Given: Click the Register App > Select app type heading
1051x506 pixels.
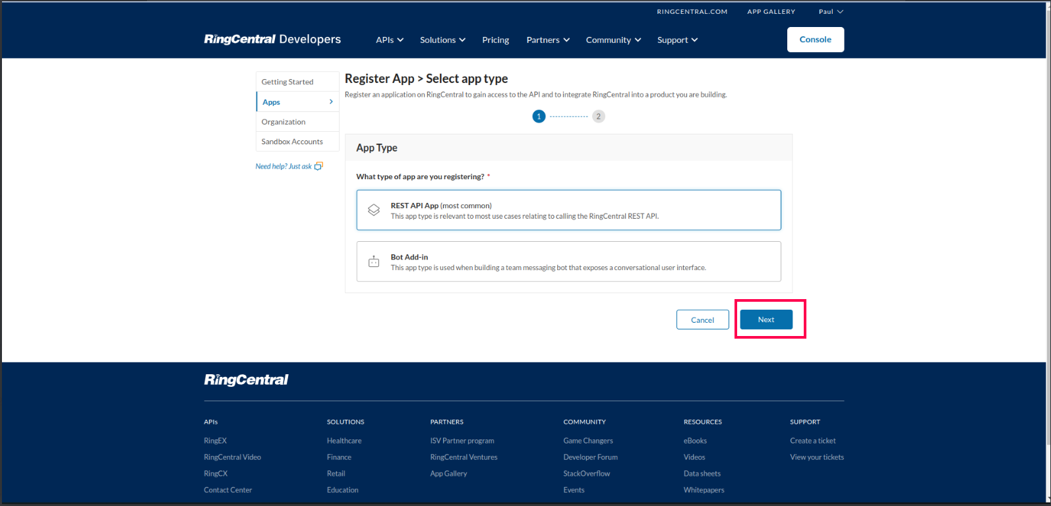Looking at the screenshot, I should pos(426,79).
